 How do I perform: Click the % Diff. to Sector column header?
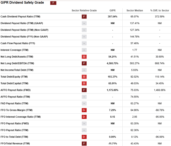point(160,10)
